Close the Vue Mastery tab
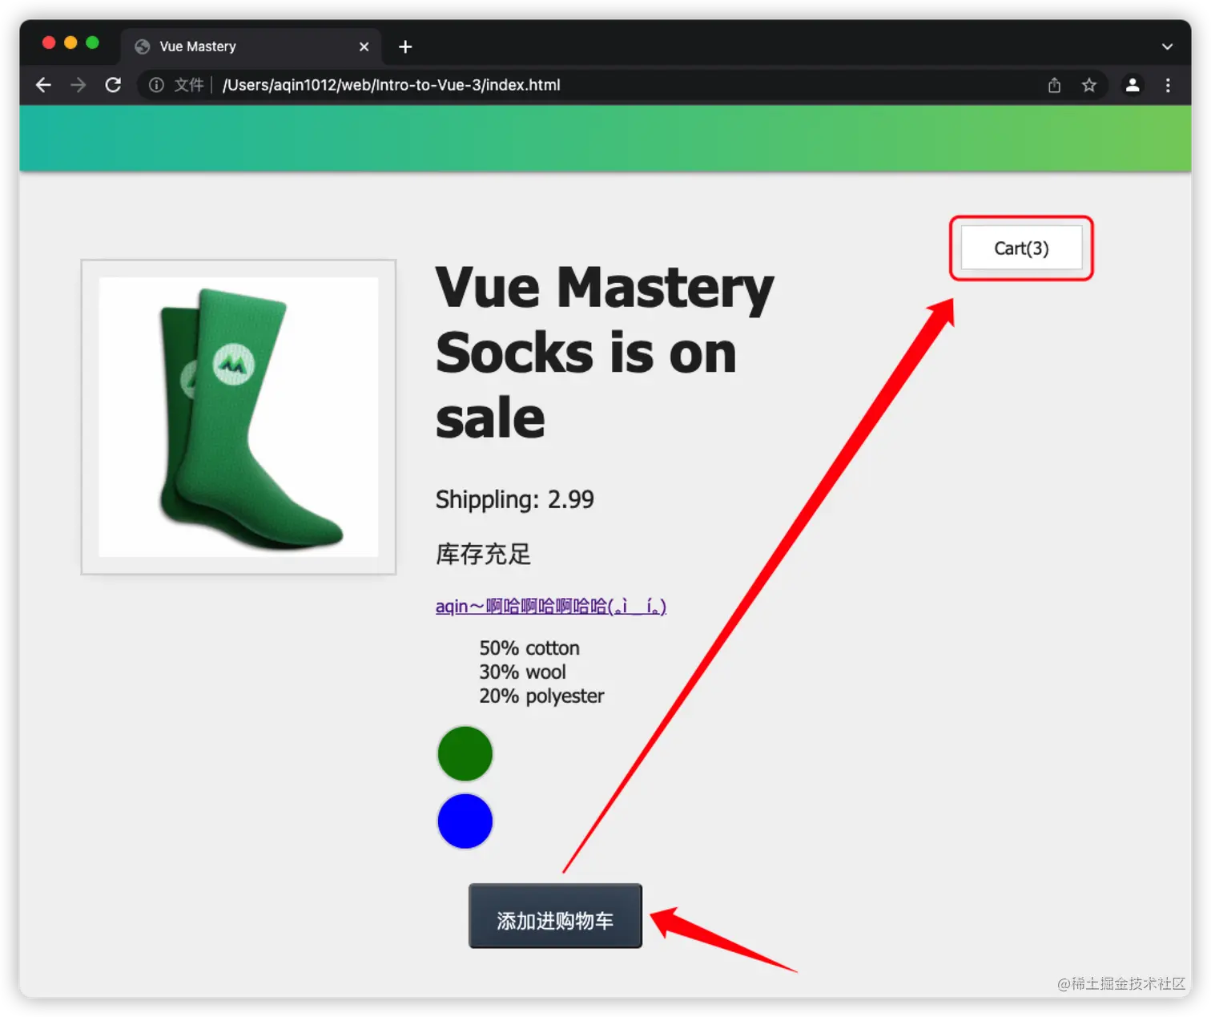 pyautogui.click(x=364, y=46)
